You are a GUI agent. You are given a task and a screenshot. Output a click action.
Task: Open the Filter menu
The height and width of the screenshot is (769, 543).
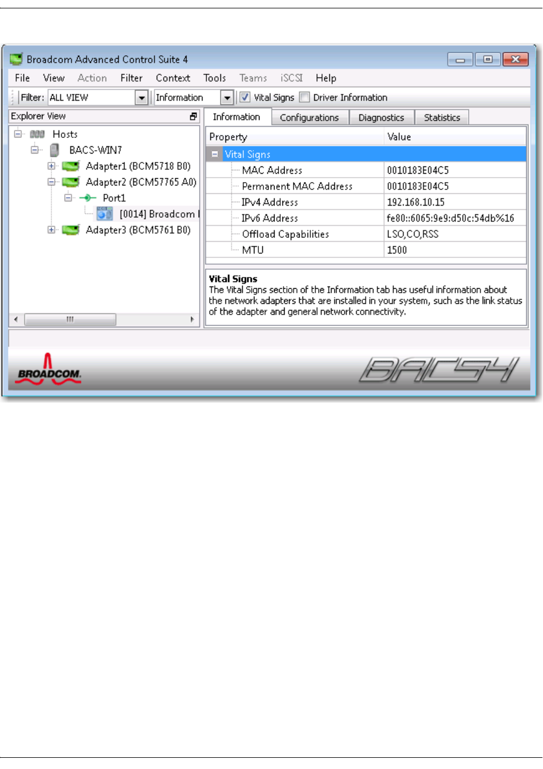[x=132, y=78]
